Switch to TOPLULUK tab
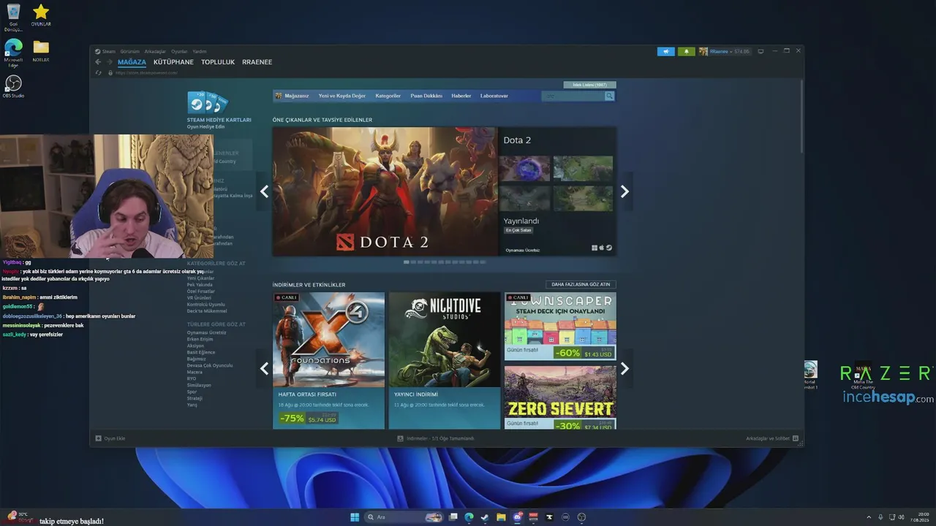 (218, 62)
